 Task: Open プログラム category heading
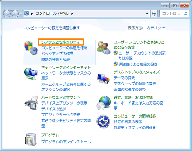pos(50,135)
